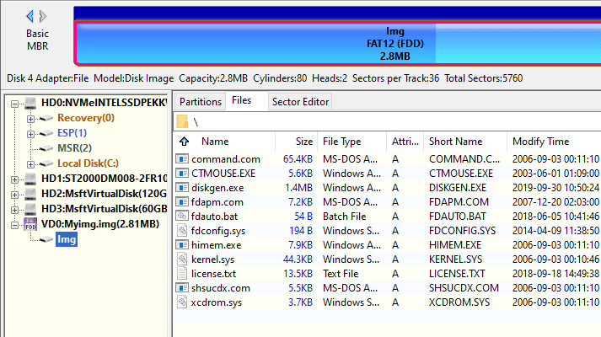
Task: Sort by the Modify Time column header
Action: pyautogui.click(x=540, y=142)
